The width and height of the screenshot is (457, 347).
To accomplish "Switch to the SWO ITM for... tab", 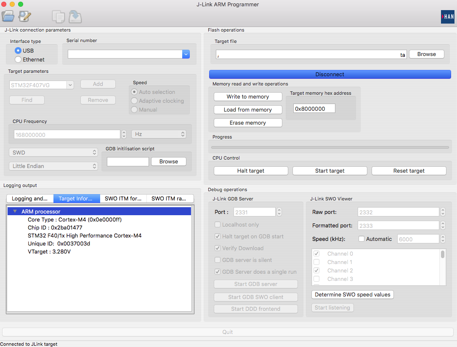I will (x=123, y=199).
